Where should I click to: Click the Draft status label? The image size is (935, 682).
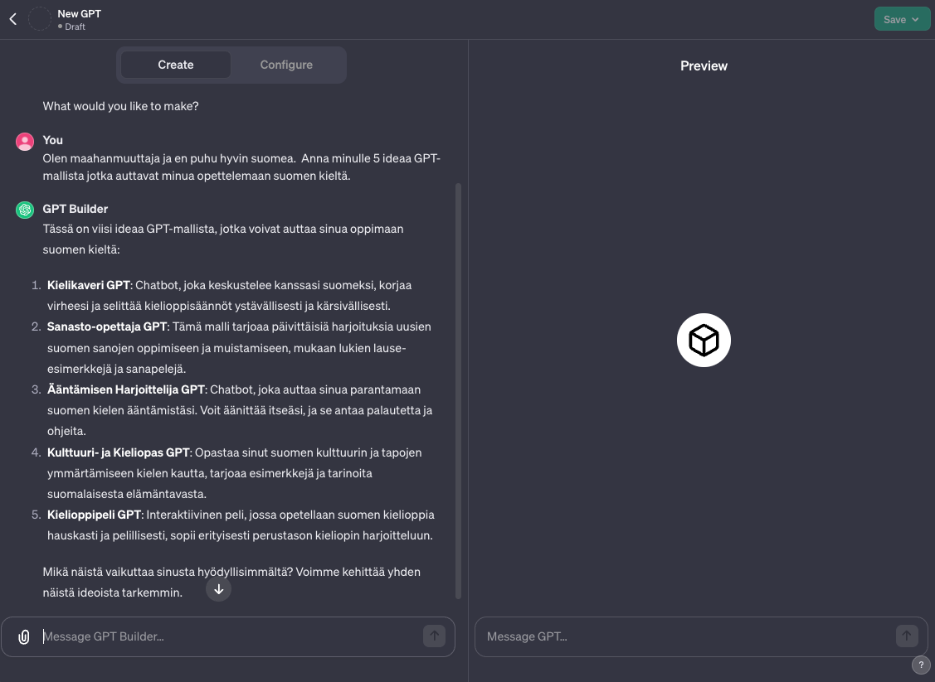click(x=71, y=27)
